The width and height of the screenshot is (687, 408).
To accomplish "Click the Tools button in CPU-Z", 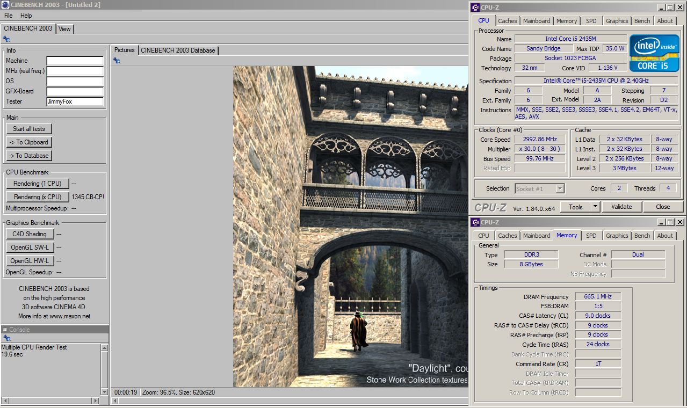I will pos(576,207).
